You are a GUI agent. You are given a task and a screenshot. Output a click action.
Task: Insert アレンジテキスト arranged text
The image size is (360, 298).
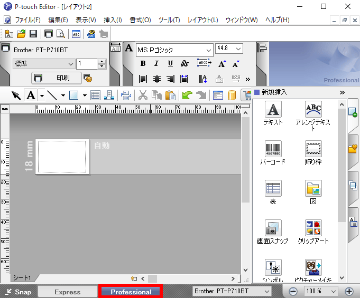pos(313,116)
